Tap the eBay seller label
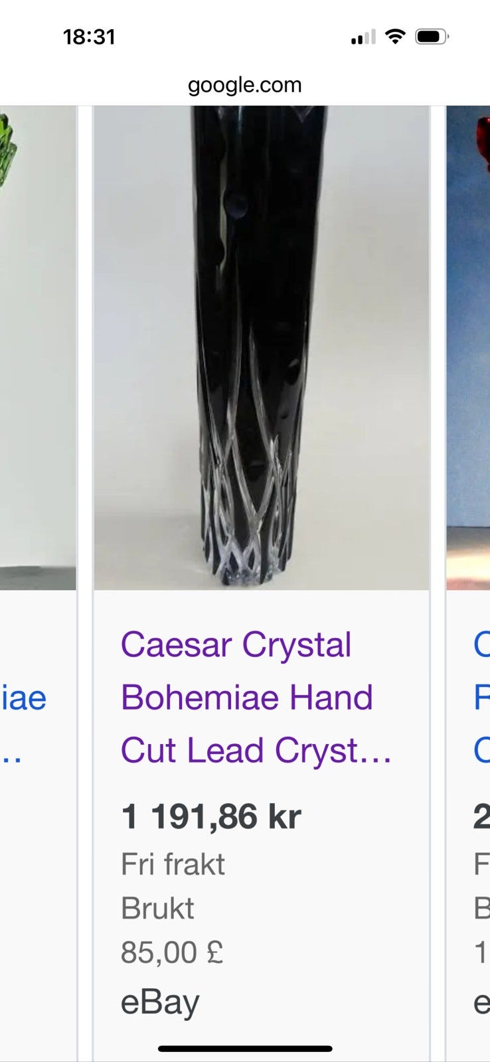This screenshot has height=1062, width=490. click(x=160, y=1002)
